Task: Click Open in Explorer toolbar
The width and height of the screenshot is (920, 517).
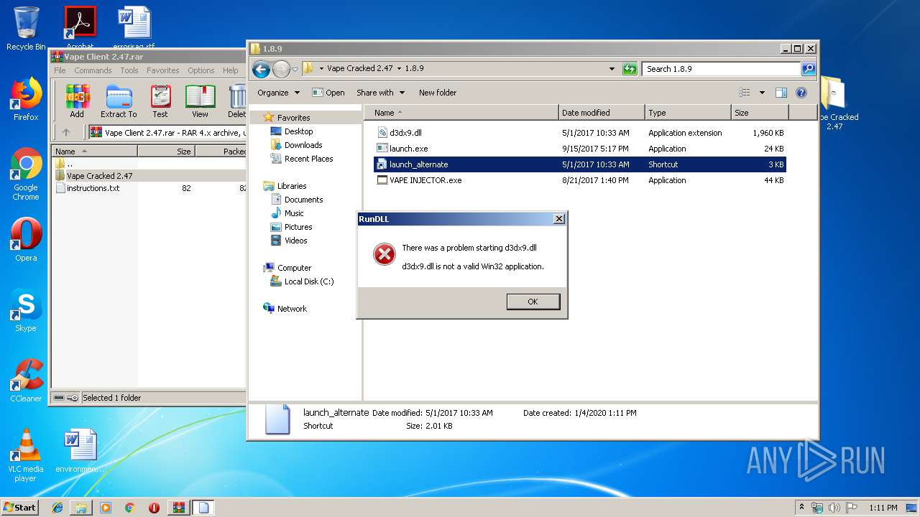Action: tap(328, 93)
